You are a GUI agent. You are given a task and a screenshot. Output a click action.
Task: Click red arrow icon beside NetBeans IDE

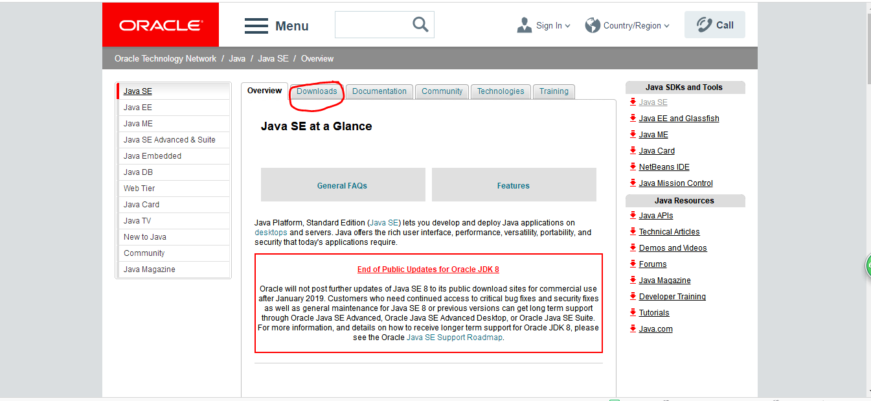coord(633,166)
